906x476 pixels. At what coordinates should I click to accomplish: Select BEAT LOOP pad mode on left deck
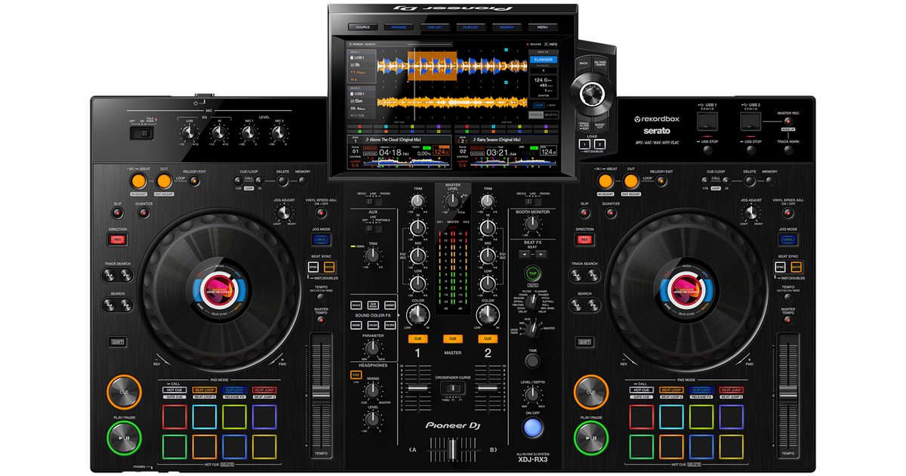coord(205,389)
